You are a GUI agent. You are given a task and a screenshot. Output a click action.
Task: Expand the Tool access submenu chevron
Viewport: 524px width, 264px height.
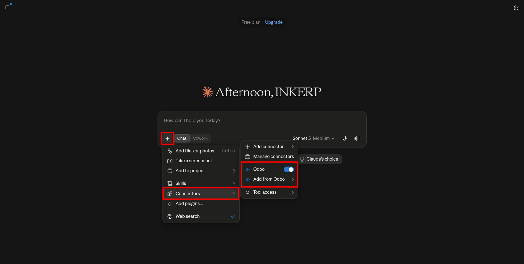coord(293,192)
